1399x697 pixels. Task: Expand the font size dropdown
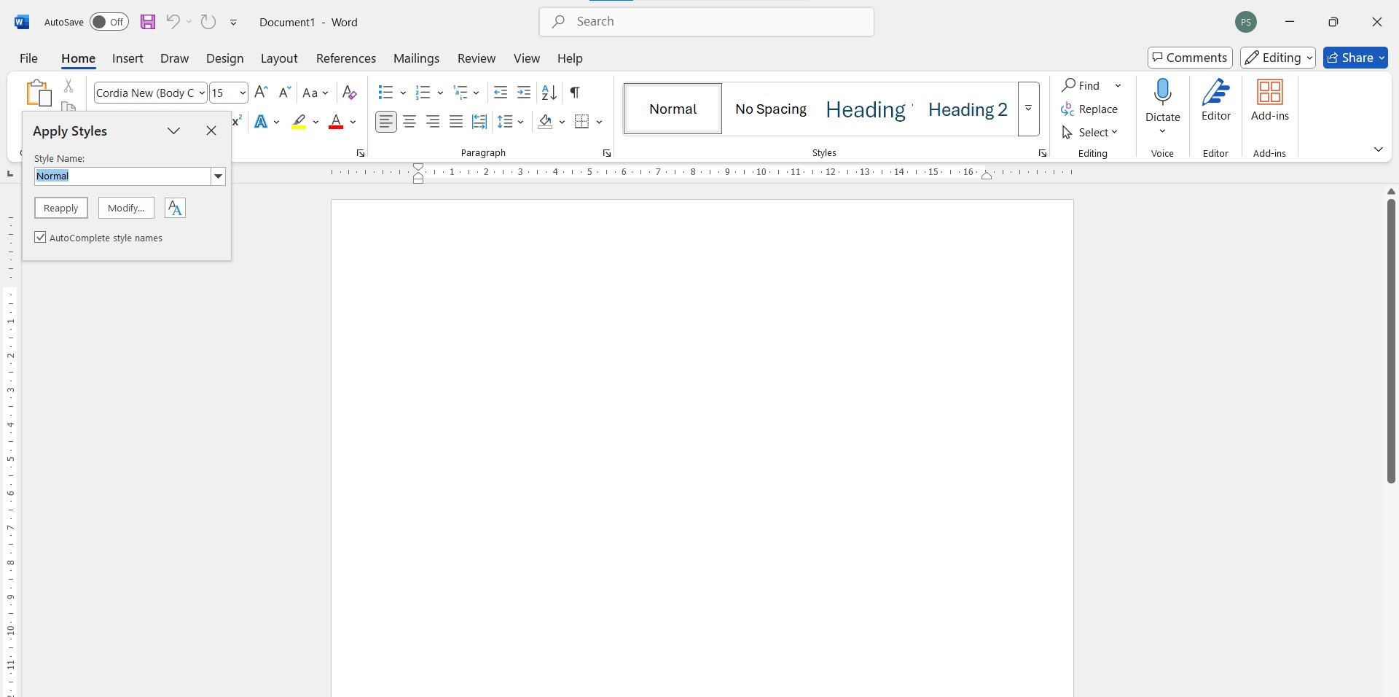pos(242,93)
